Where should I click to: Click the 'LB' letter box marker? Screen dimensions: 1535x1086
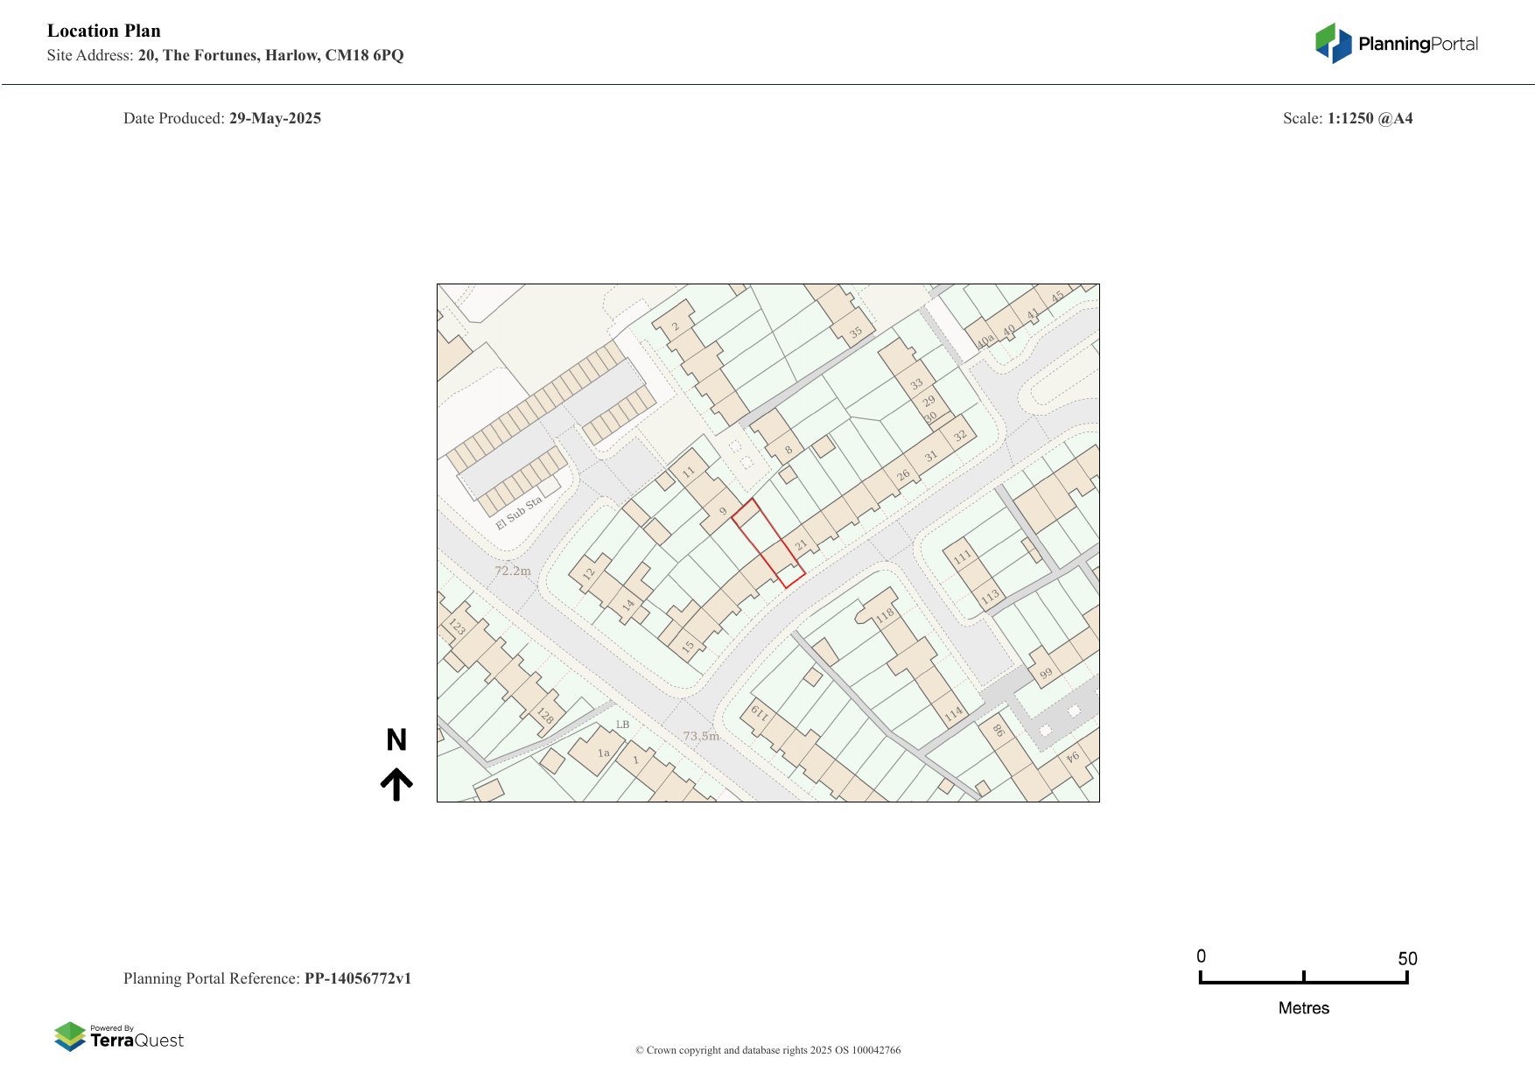[622, 725]
